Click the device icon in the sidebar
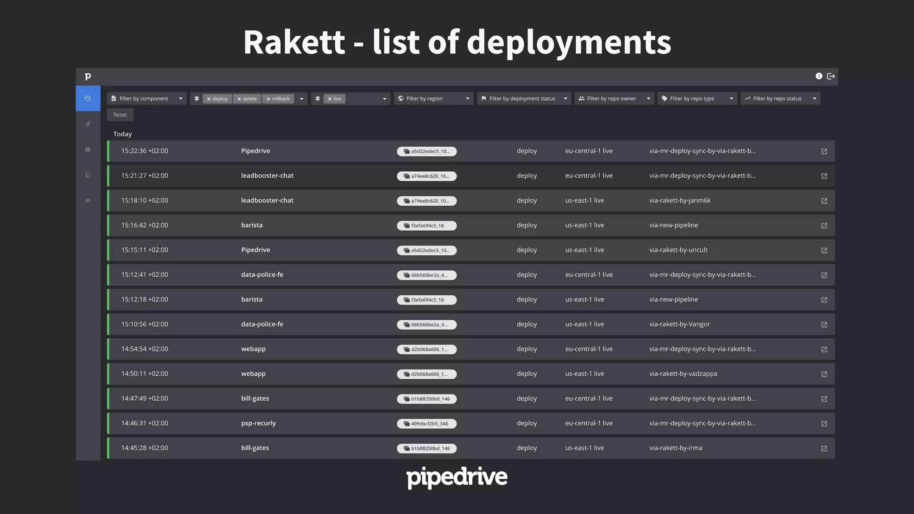914x514 pixels. (x=88, y=175)
